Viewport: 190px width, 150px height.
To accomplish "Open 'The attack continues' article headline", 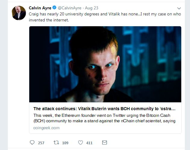I will click(x=104, y=109).
